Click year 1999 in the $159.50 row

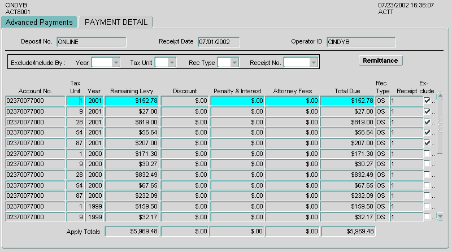(94, 206)
